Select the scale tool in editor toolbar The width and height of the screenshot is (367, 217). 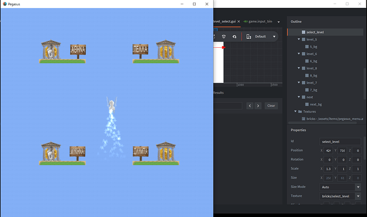click(x=234, y=37)
